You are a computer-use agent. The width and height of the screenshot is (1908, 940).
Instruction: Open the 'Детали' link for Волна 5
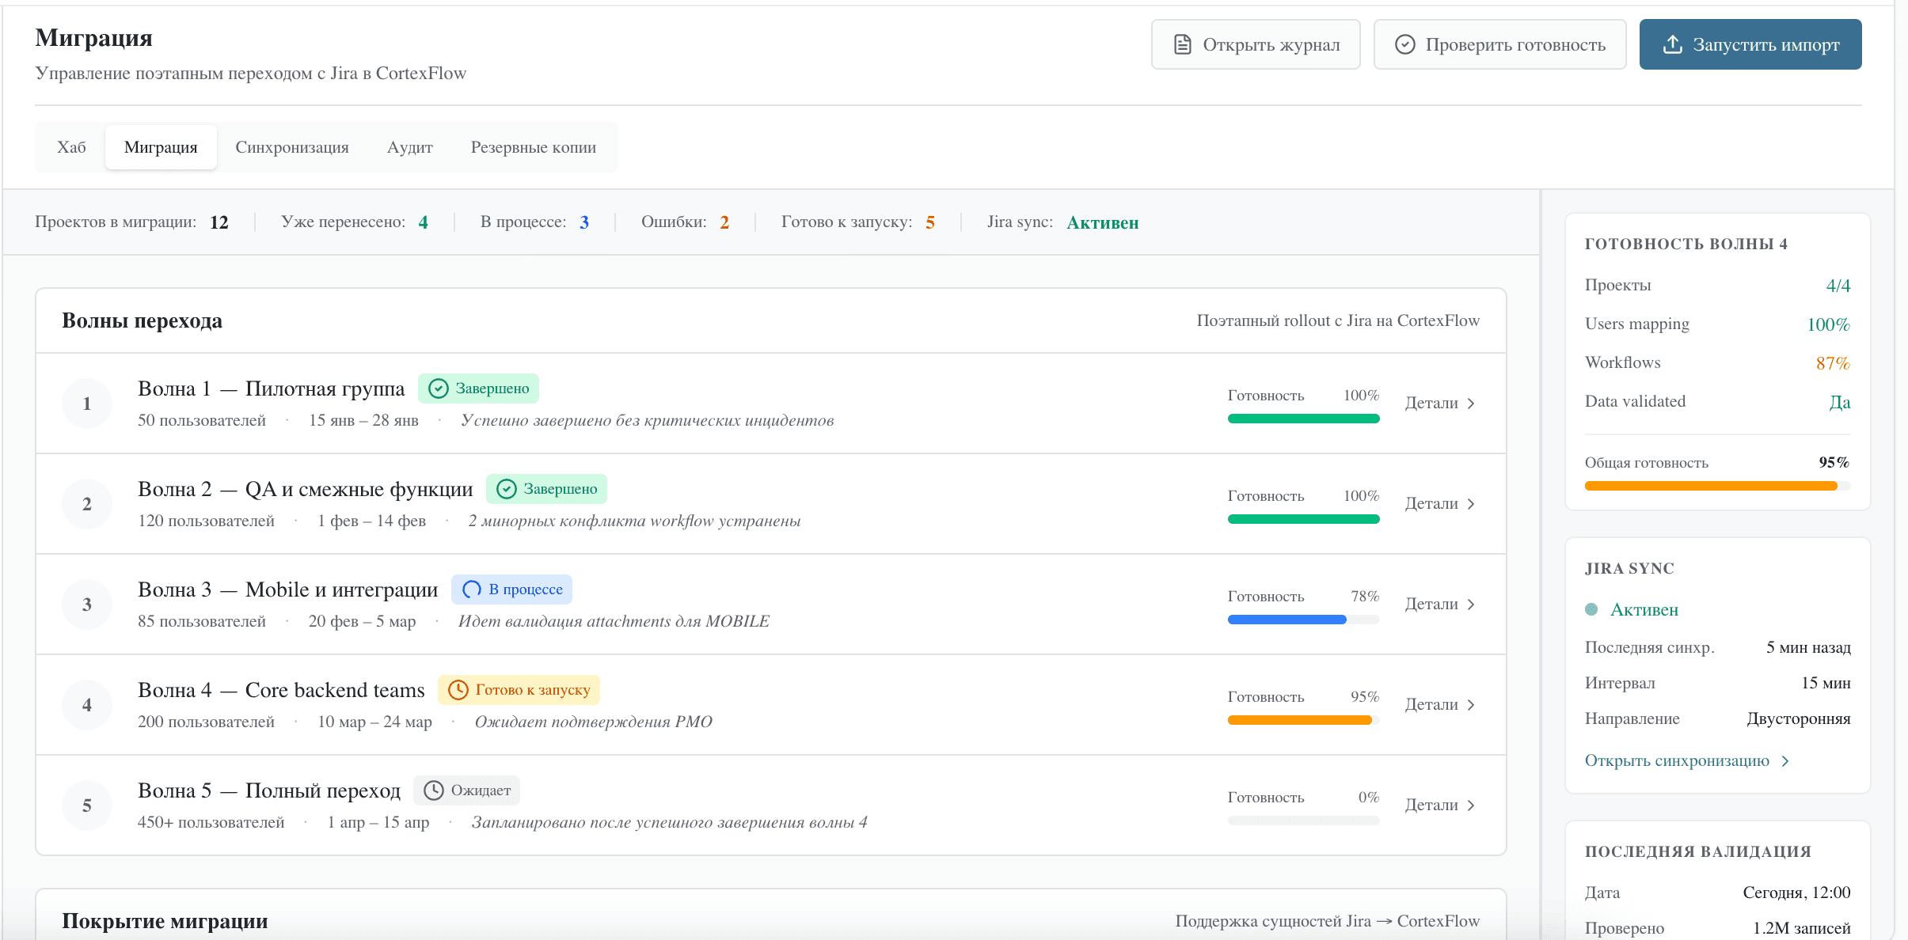pyautogui.click(x=1441, y=805)
